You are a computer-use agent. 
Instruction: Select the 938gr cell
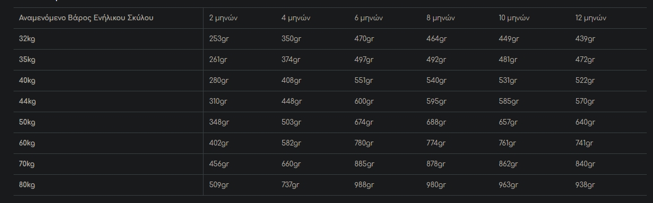(585, 185)
